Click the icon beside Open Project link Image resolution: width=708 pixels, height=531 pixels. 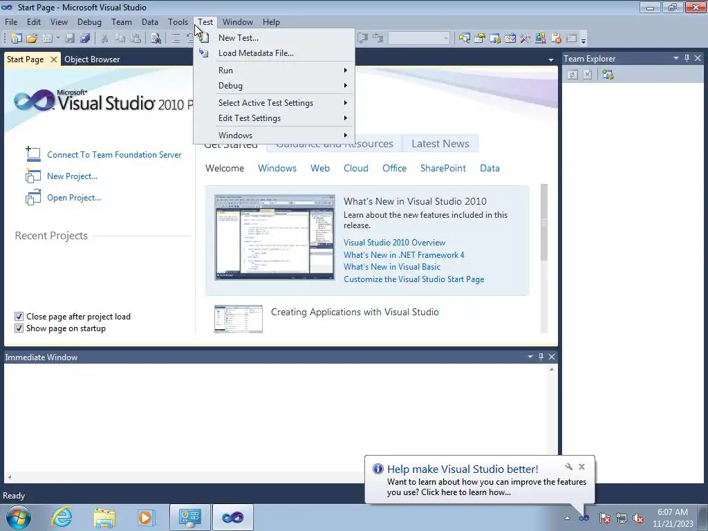pos(33,197)
